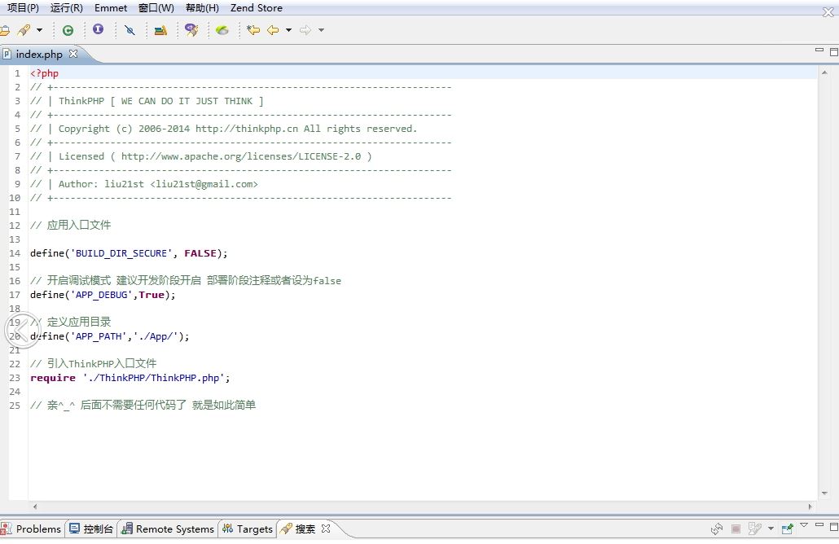Click the green leaf toolbar icon
The height and width of the screenshot is (544, 839).
[x=222, y=30]
